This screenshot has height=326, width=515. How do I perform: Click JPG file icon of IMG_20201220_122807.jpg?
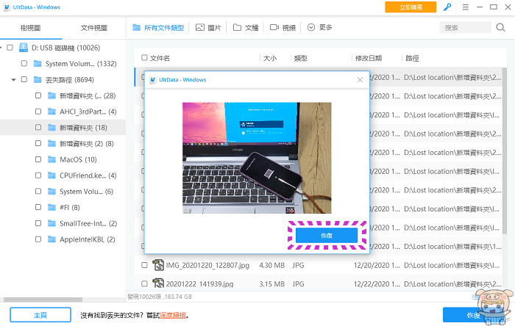(x=158, y=265)
